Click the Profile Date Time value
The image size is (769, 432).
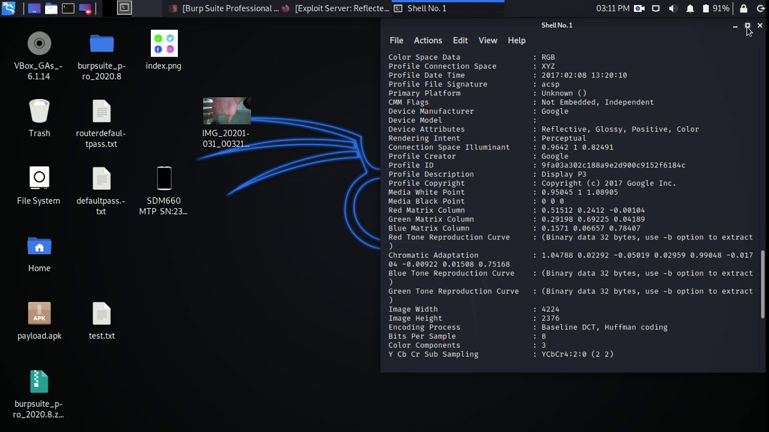click(584, 75)
